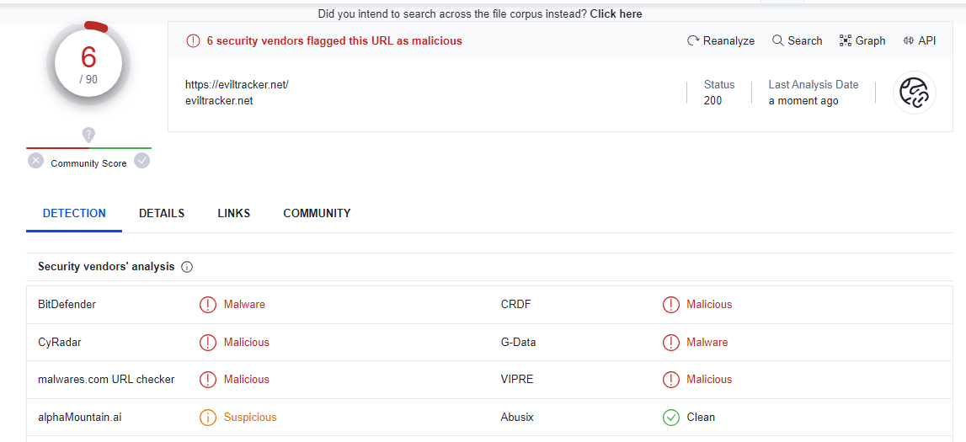The image size is (966, 442).
Task: Click the Reanalyze refresh icon
Action: 693,40
